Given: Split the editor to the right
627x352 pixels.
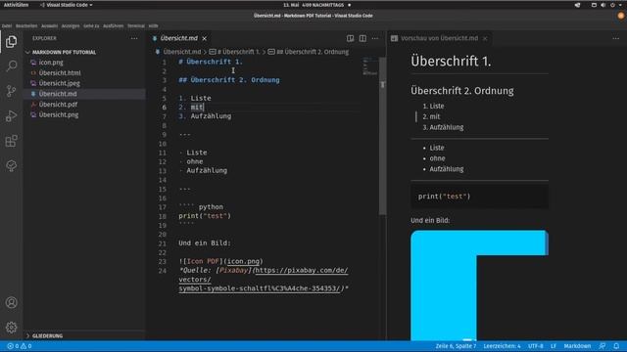Looking at the screenshot, I should pos(362,38).
